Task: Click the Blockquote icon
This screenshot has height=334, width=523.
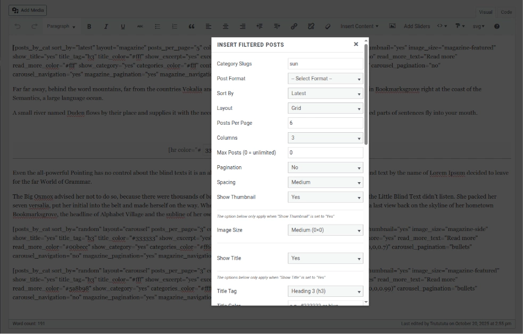Action: point(191,26)
